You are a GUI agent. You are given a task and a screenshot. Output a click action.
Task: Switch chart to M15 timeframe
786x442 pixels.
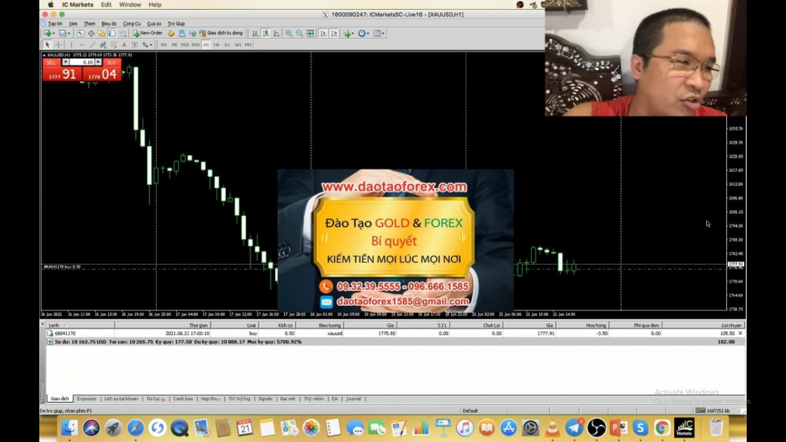pyautogui.click(x=185, y=45)
